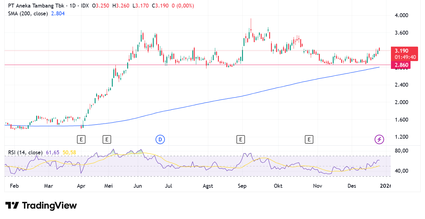Click the 80,00 level on the RSI scale

coord(401,151)
